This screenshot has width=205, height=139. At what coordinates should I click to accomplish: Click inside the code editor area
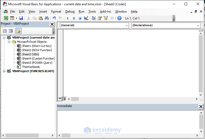pyautogui.click(x=131, y=63)
